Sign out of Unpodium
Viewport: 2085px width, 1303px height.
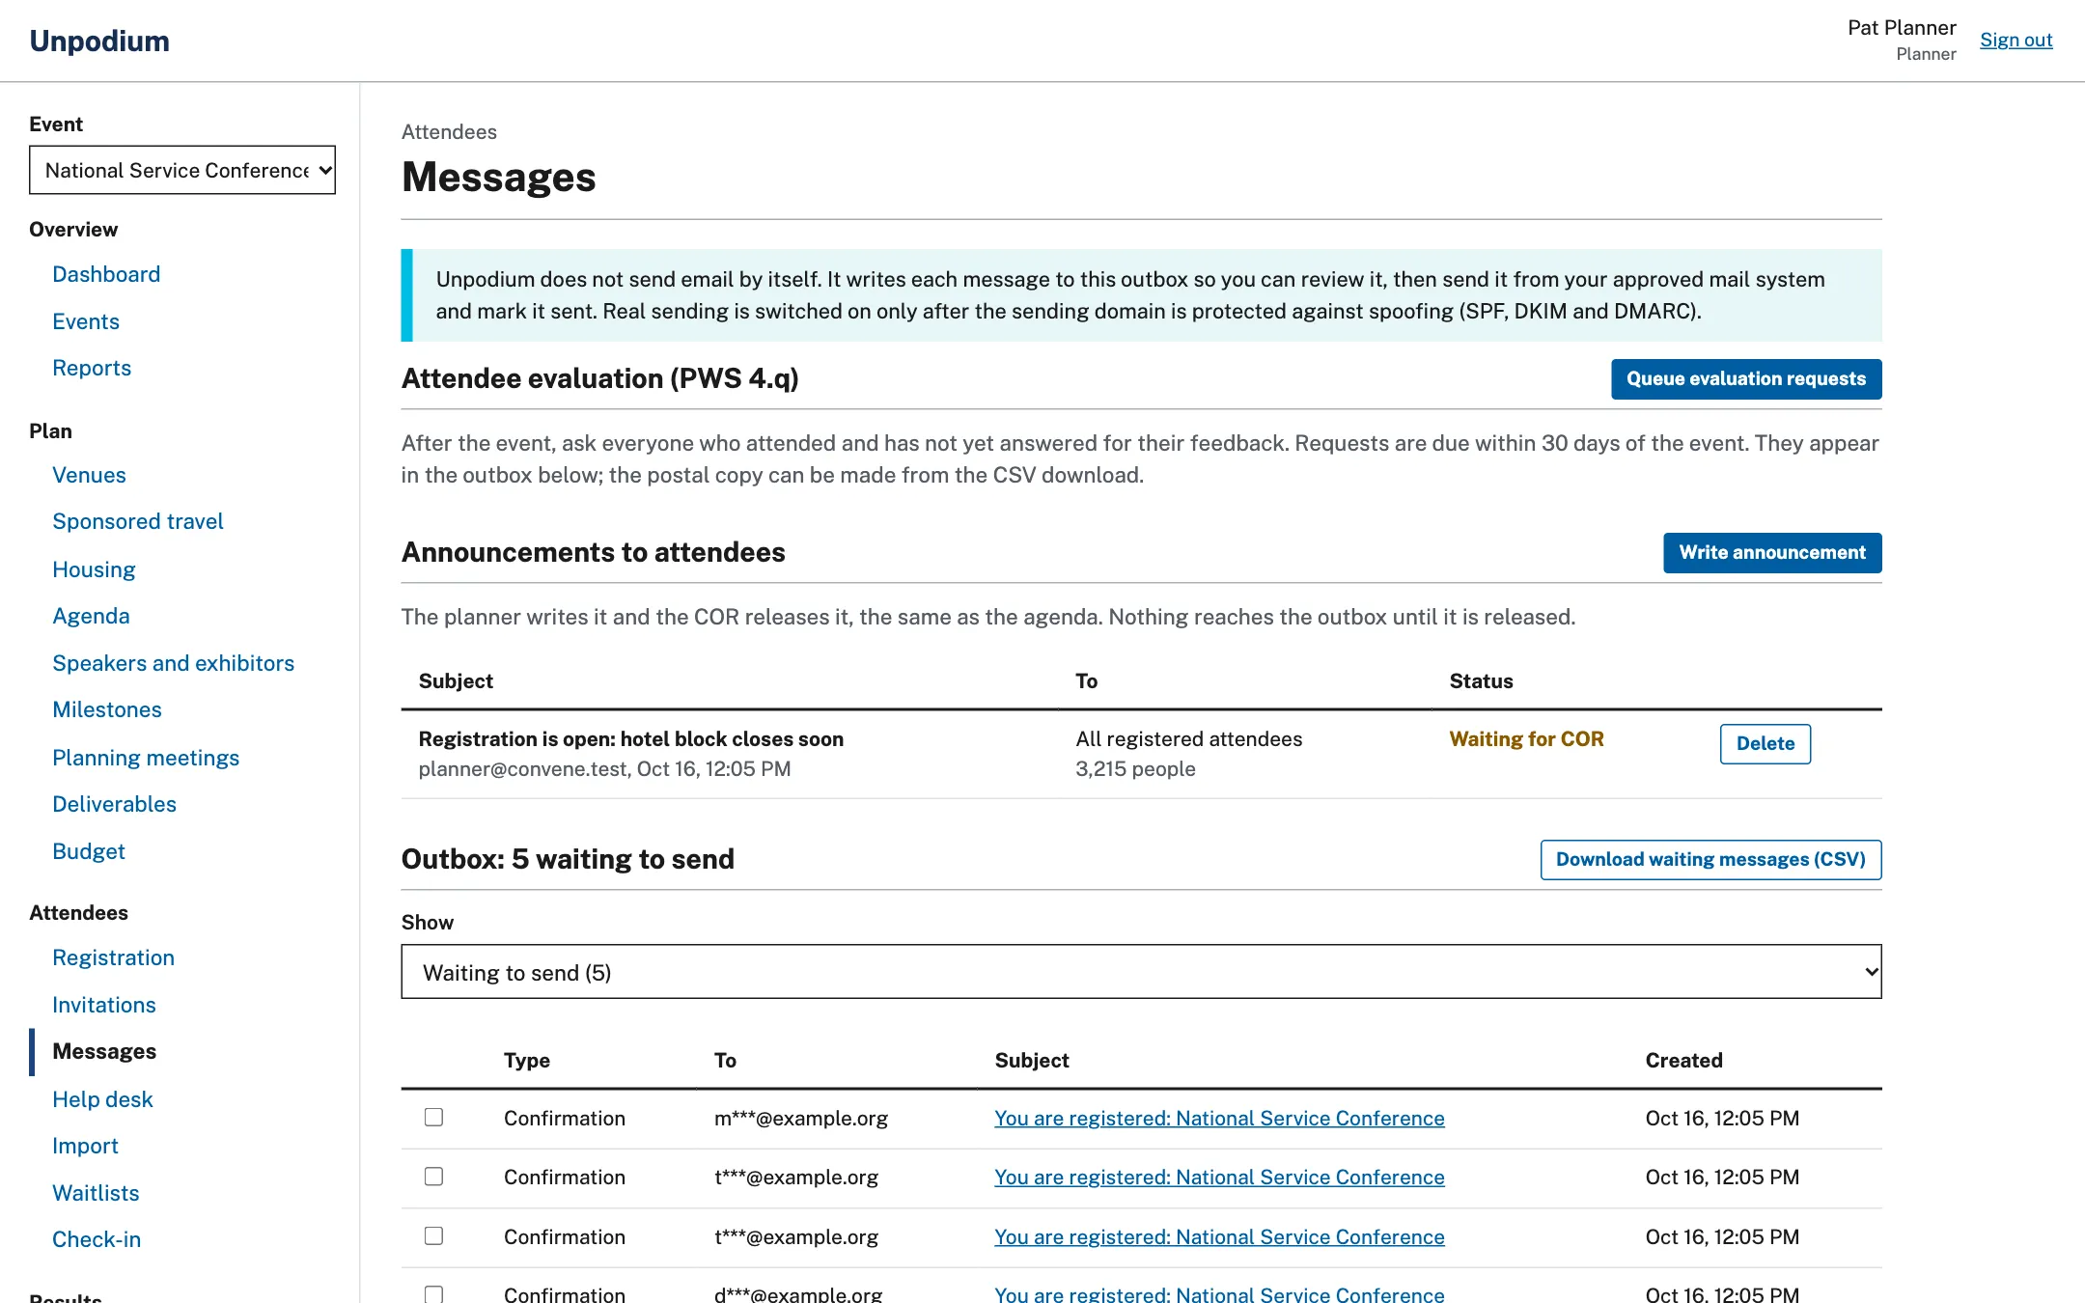(2015, 40)
